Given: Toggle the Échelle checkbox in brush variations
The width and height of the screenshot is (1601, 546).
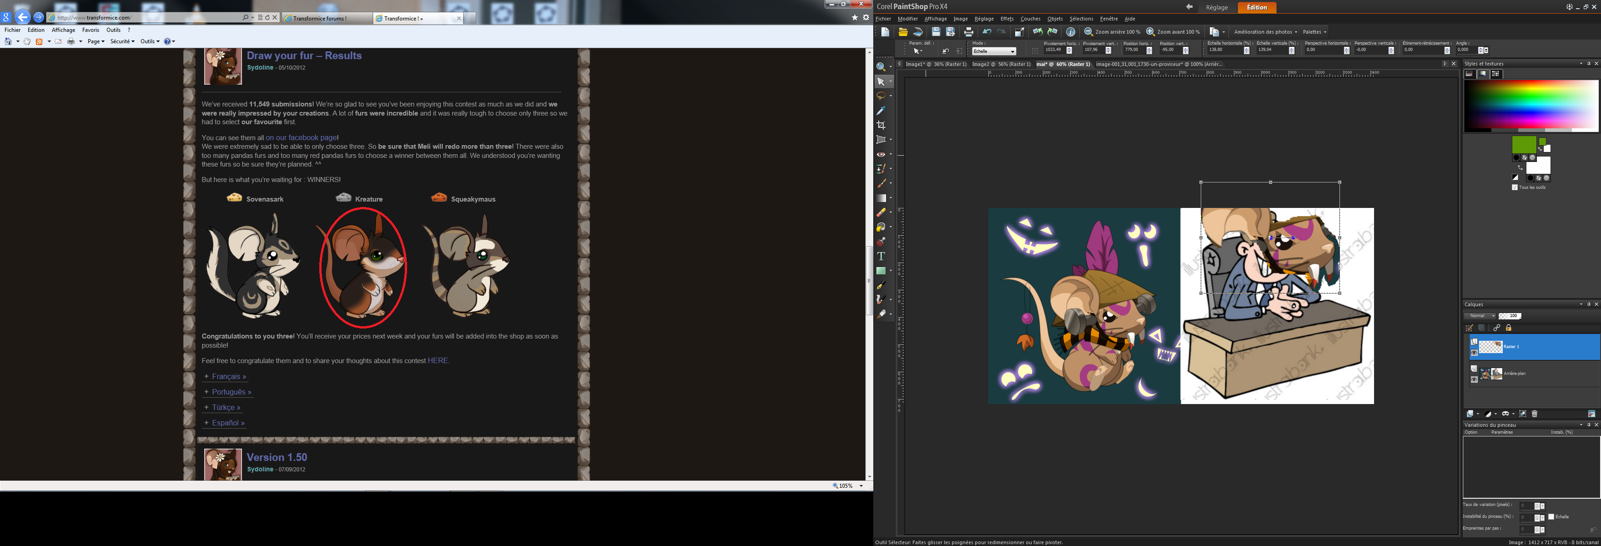Looking at the screenshot, I should pyautogui.click(x=1551, y=517).
